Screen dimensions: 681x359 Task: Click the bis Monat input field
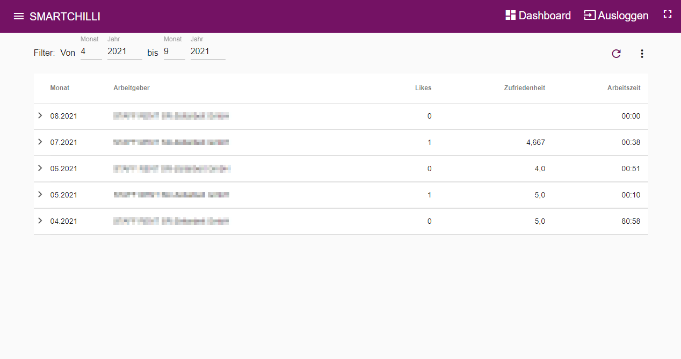[x=175, y=52]
